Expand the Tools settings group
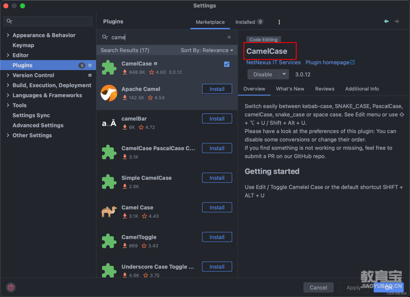The width and height of the screenshot is (410, 297). (x=8, y=105)
